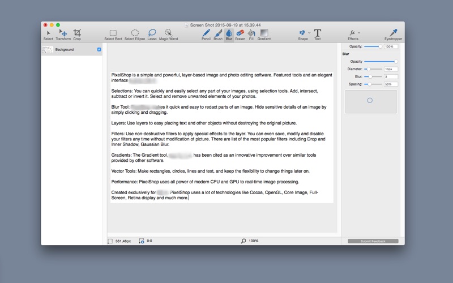The width and height of the screenshot is (453, 283).
Task: Click the 0:0 coordinates readout
Action: (x=149, y=241)
